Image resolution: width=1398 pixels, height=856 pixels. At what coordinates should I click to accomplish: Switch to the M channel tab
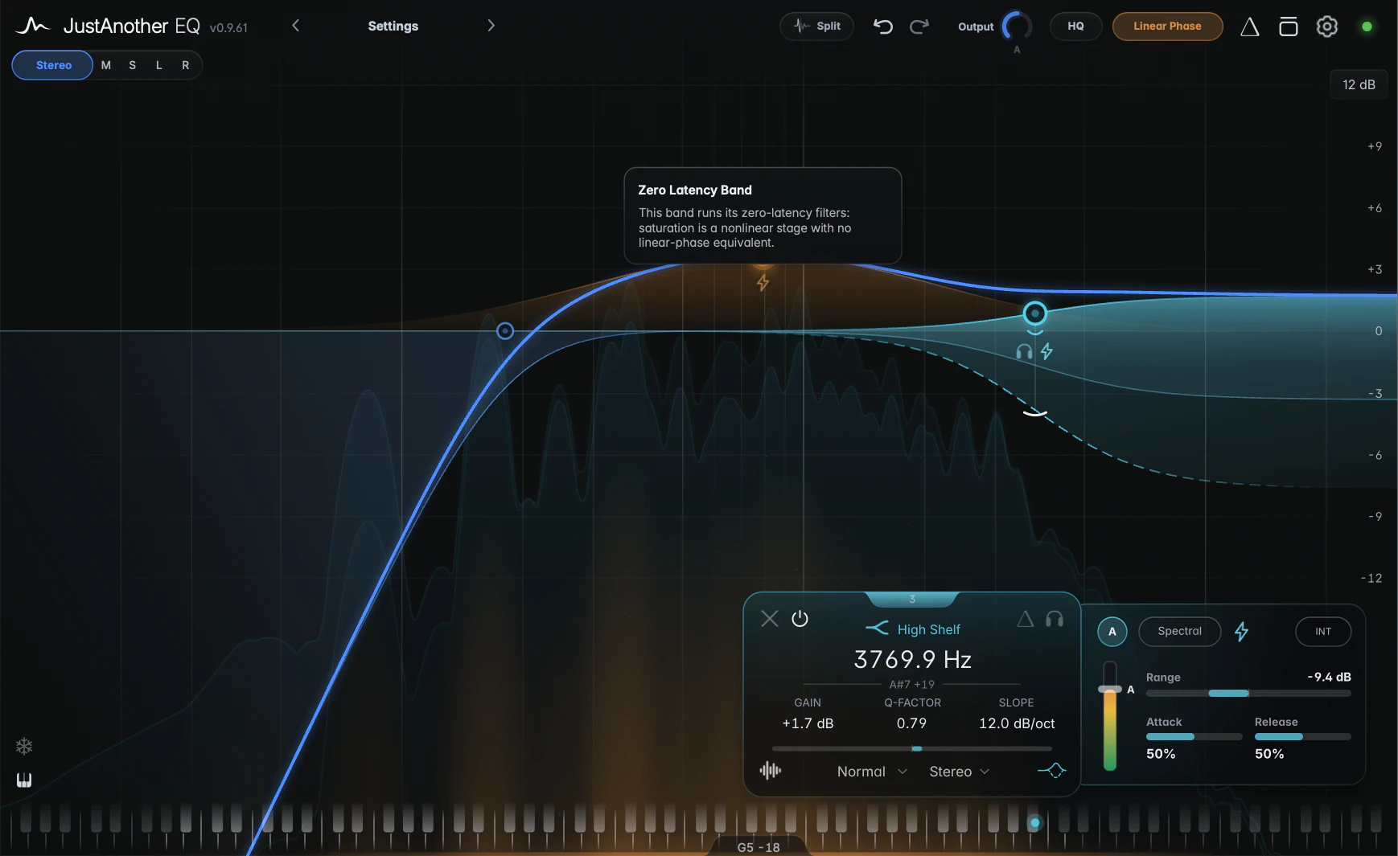tap(106, 65)
